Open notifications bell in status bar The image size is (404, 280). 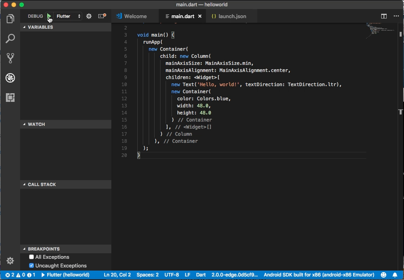[395, 275]
